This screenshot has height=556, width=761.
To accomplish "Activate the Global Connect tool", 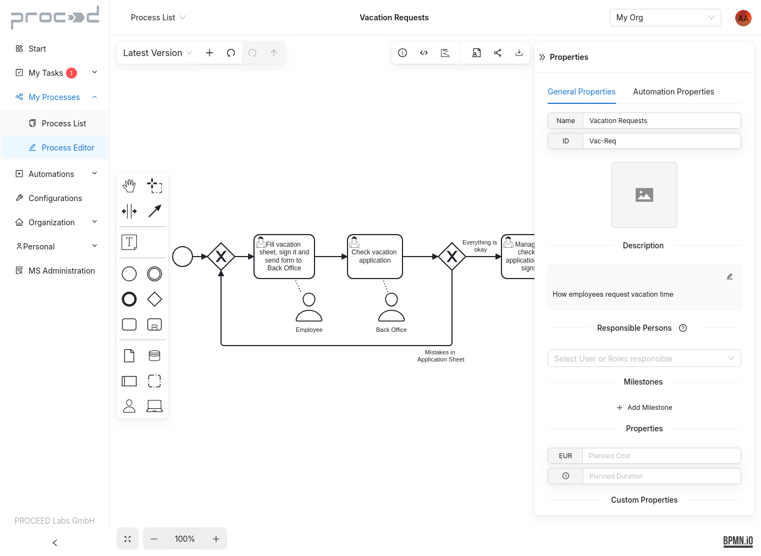I will tap(155, 211).
